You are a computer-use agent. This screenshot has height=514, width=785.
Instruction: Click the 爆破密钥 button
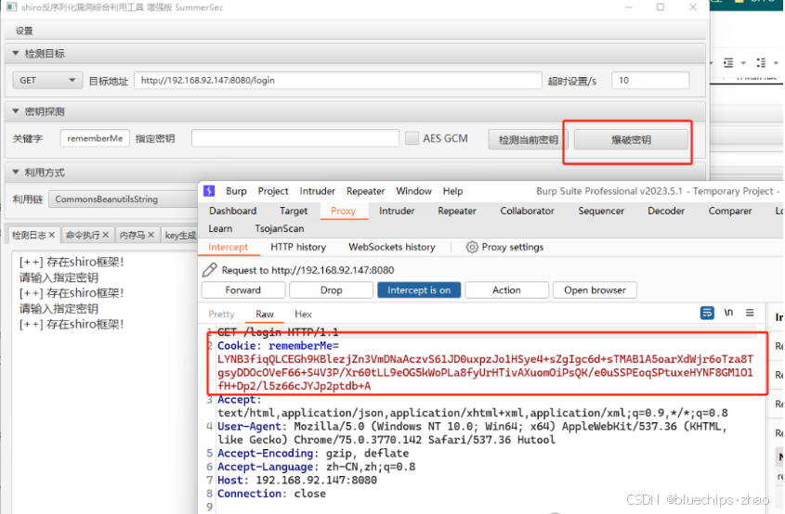tap(632, 139)
